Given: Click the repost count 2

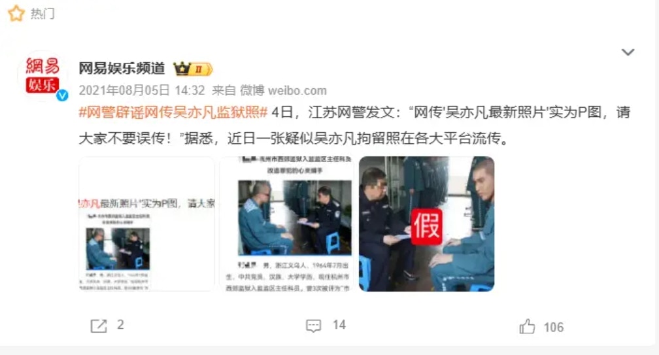Looking at the screenshot, I should click(x=120, y=325).
